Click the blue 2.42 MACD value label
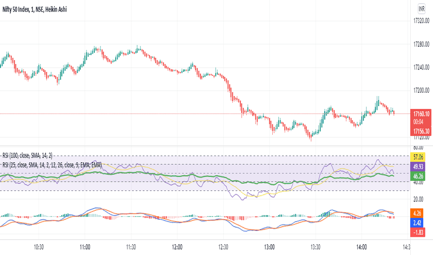Viewport: 433px width, 255px height. [417, 223]
